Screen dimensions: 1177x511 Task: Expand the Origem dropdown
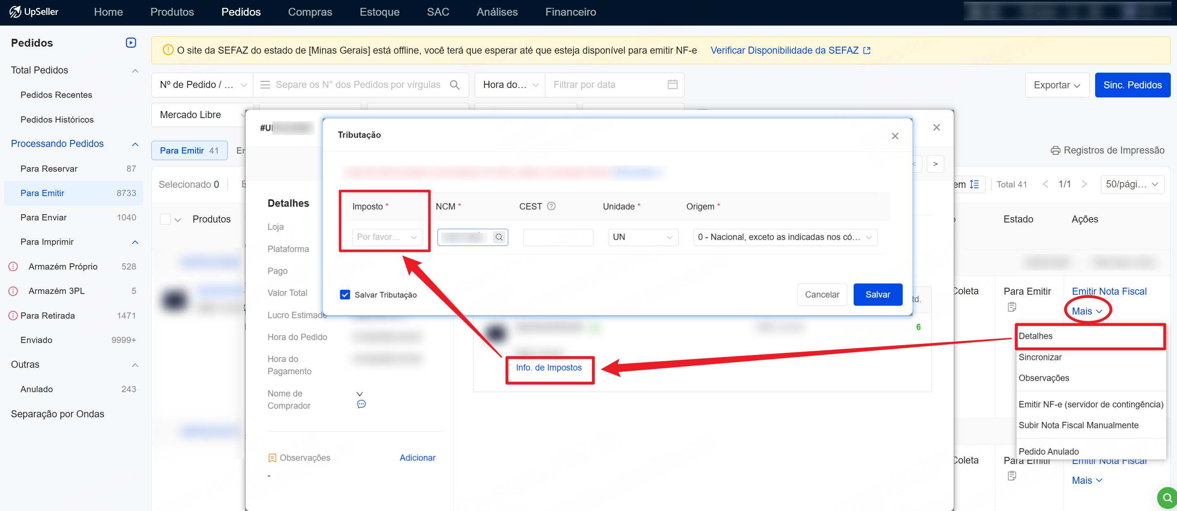(785, 237)
